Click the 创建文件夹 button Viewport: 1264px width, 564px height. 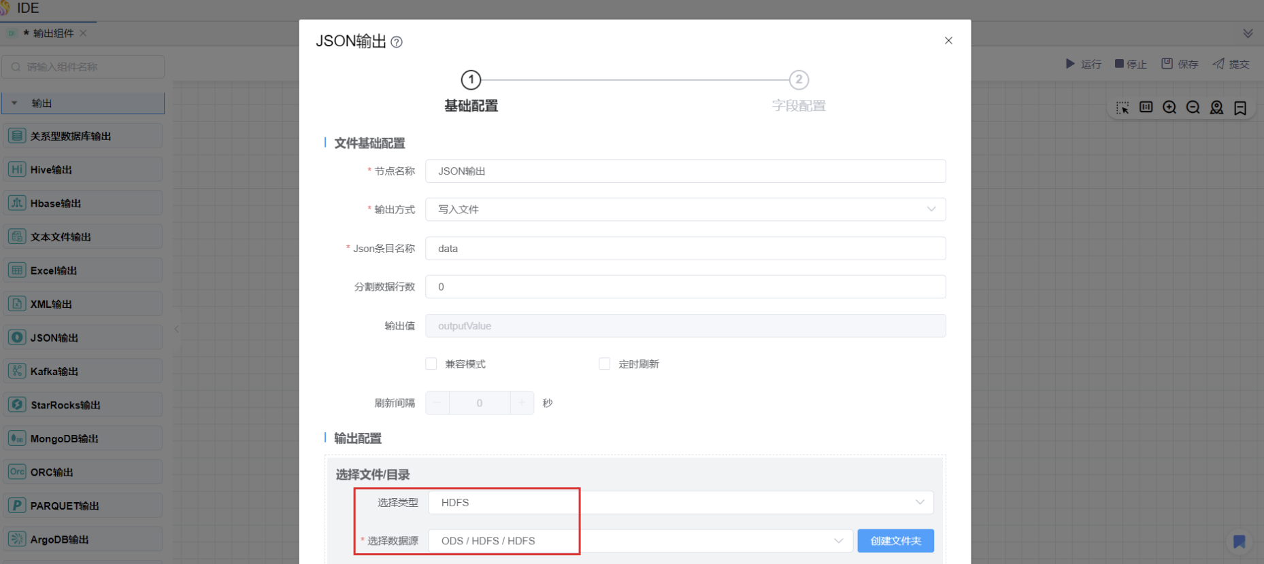[x=895, y=541]
